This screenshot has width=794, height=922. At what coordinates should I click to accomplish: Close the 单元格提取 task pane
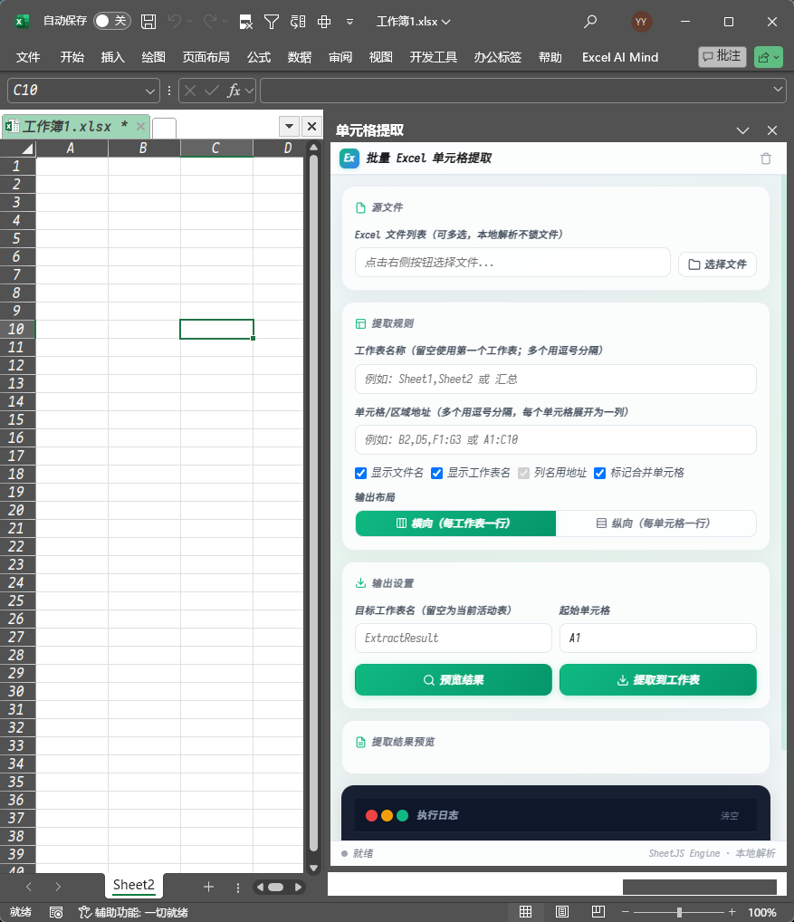(x=772, y=130)
